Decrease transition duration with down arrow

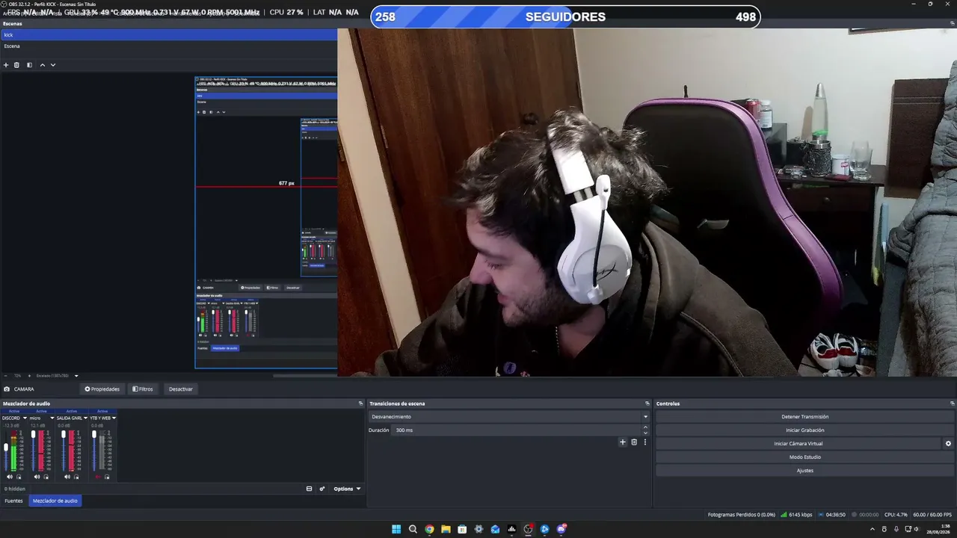[645, 433]
